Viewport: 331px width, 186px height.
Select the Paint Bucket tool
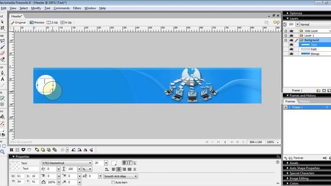tap(2, 117)
